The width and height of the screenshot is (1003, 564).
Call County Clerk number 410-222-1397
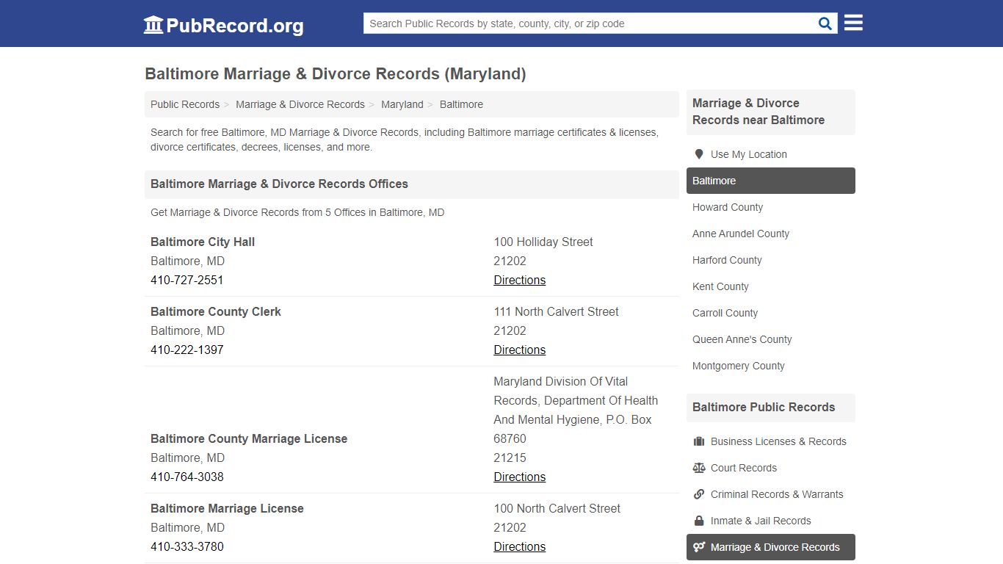tap(187, 350)
